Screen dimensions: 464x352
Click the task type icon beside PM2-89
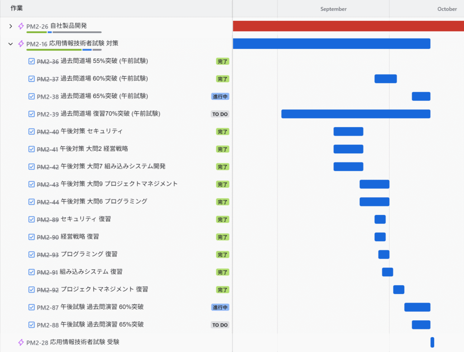point(32,220)
